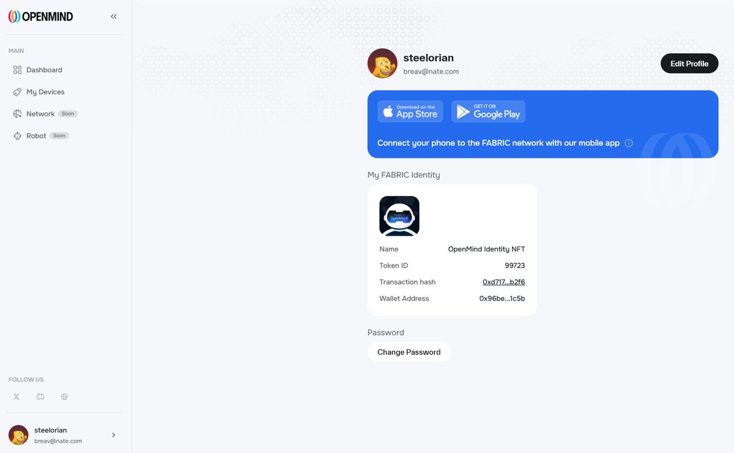
Task: Click the profile header name steelorian
Action: tap(429, 58)
